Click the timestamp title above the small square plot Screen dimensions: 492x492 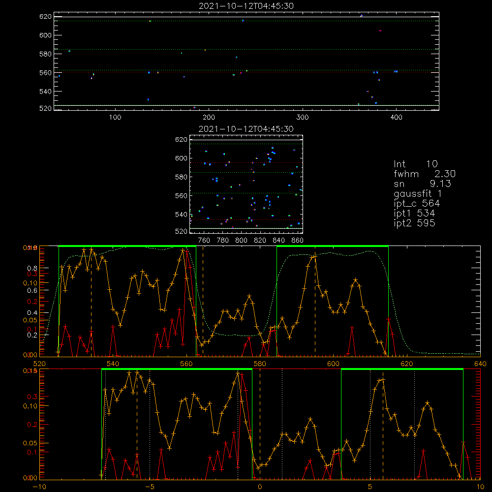[x=246, y=129]
